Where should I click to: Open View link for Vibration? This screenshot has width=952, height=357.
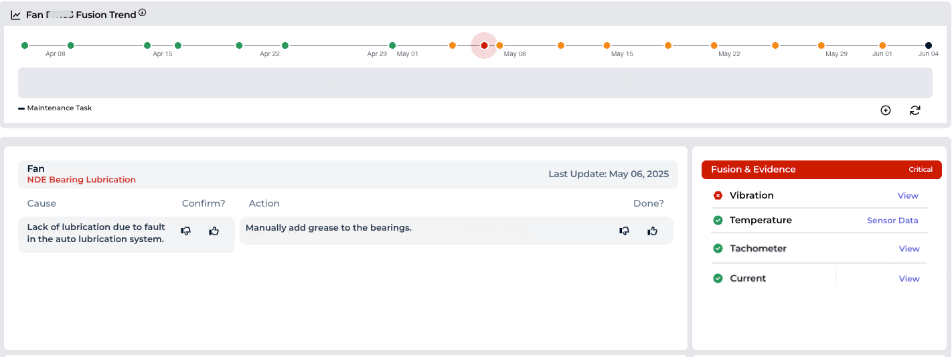point(908,196)
